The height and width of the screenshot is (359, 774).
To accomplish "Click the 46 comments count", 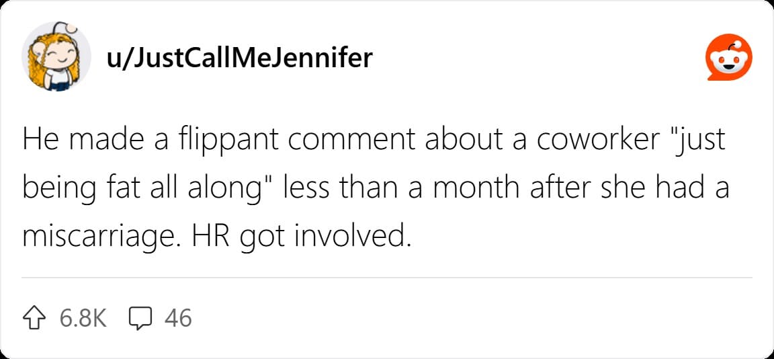I will (177, 318).
